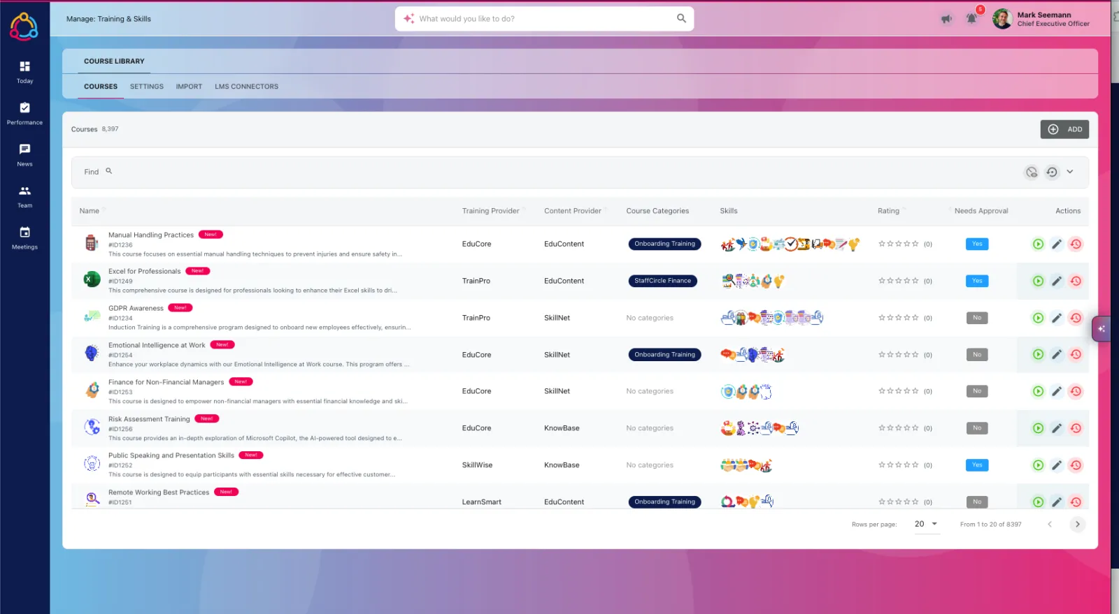Launch Risk Assessment Training play icon

(x=1038, y=428)
